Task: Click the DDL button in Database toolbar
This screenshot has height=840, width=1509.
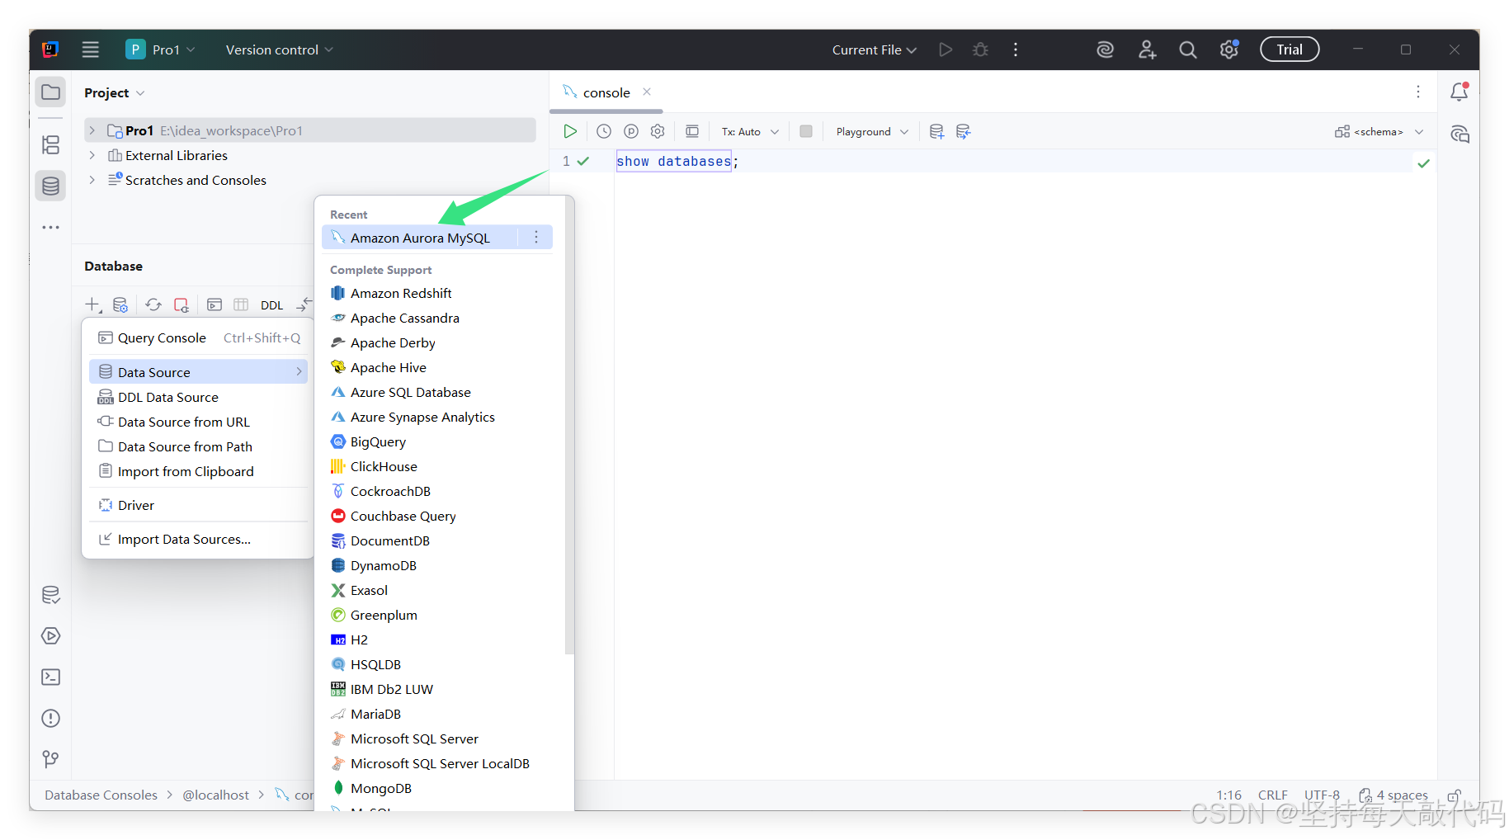Action: [271, 305]
